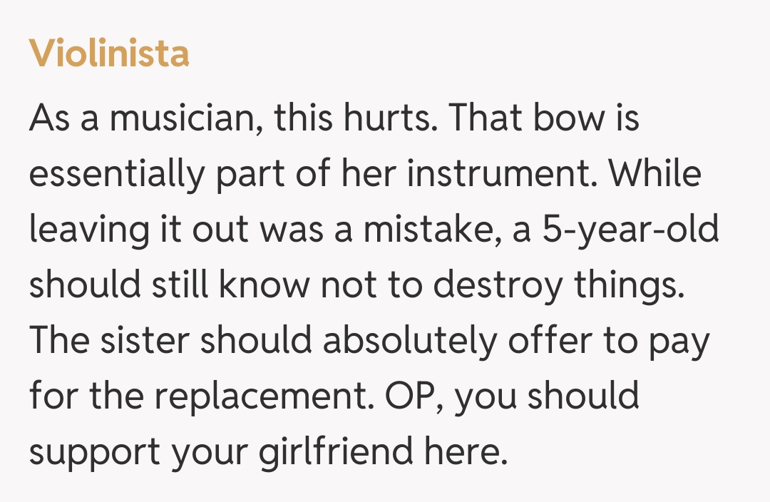Click the word "While" ending the line
The width and height of the screenshot is (770, 502).
point(655,175)
